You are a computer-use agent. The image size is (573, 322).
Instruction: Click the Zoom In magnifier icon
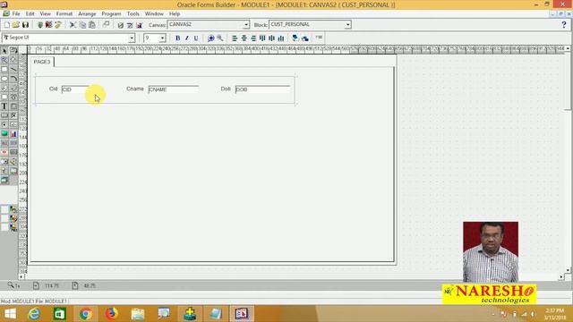(x=211, y=38)
